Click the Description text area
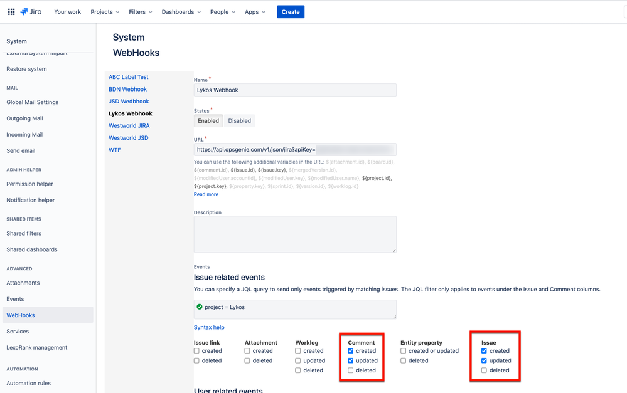Image resolution: width=627 pixels, height=393 pixels. (295, 234)
